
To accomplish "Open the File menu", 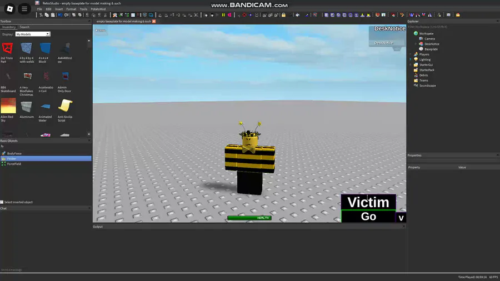I will (x=39, y=9).
